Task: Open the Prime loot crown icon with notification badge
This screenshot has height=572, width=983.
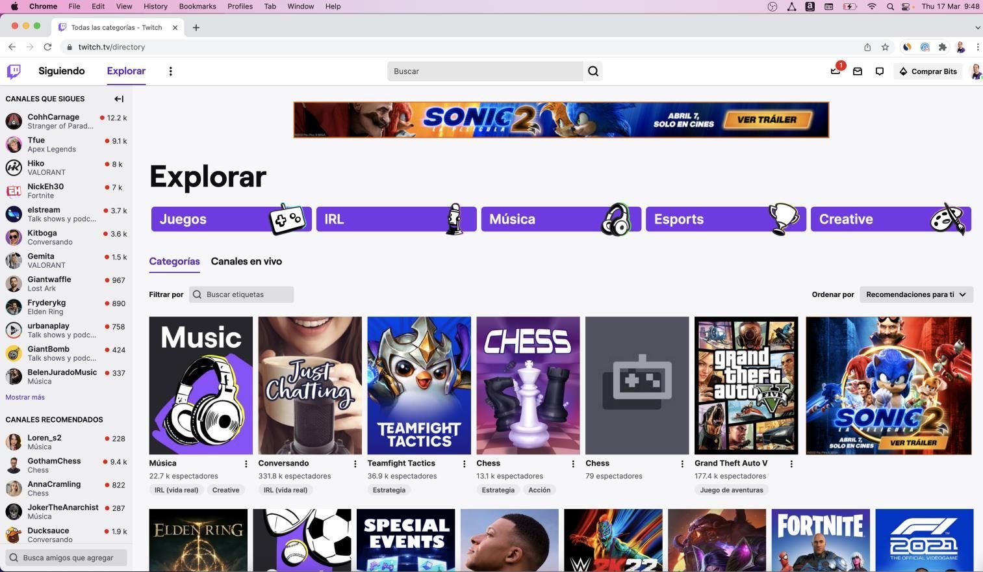Action: tap(836, 71)
